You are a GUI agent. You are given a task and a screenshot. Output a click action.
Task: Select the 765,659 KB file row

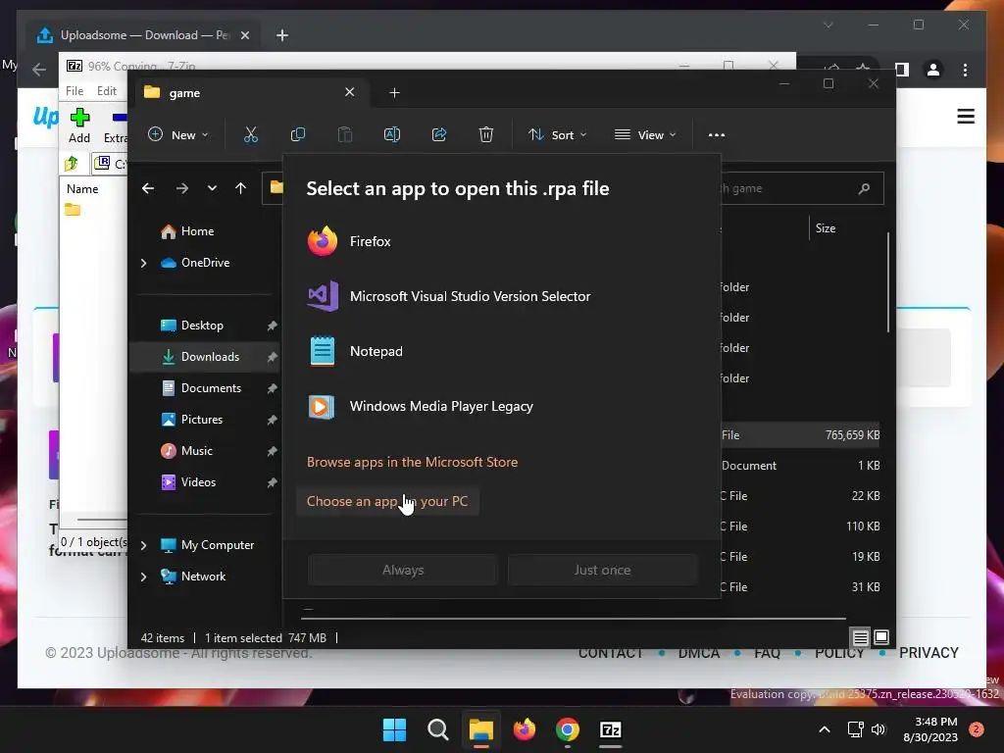(800, 435)
